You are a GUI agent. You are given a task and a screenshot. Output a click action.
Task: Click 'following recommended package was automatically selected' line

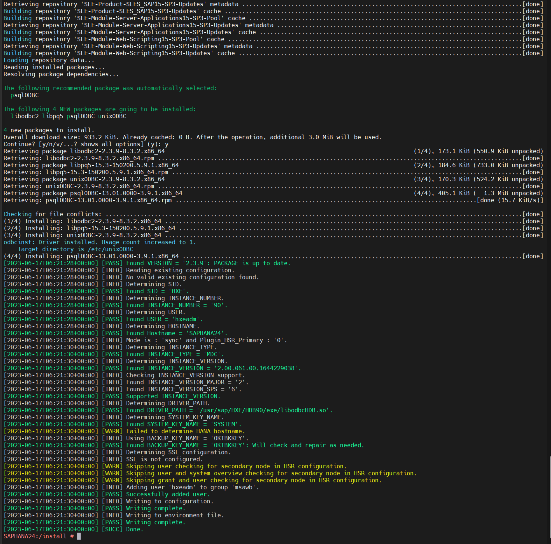point(110,88)
